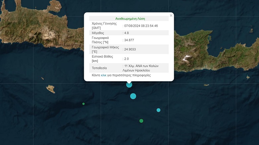Select the second large cyan earthquake marker
Screen dimensions: 259x145
[133, 96]
